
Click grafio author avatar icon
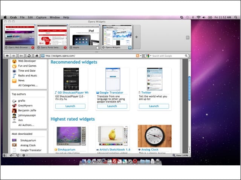[14, 101]
